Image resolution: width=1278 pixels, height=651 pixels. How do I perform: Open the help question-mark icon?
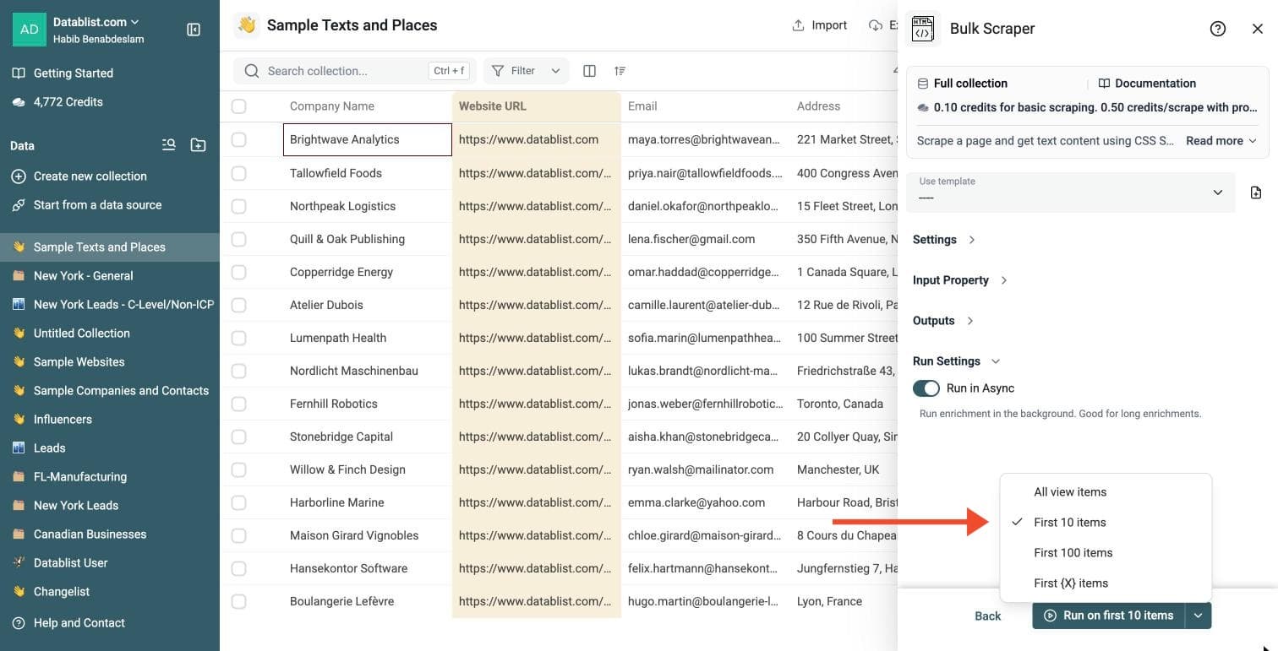tap(1218, 29)
